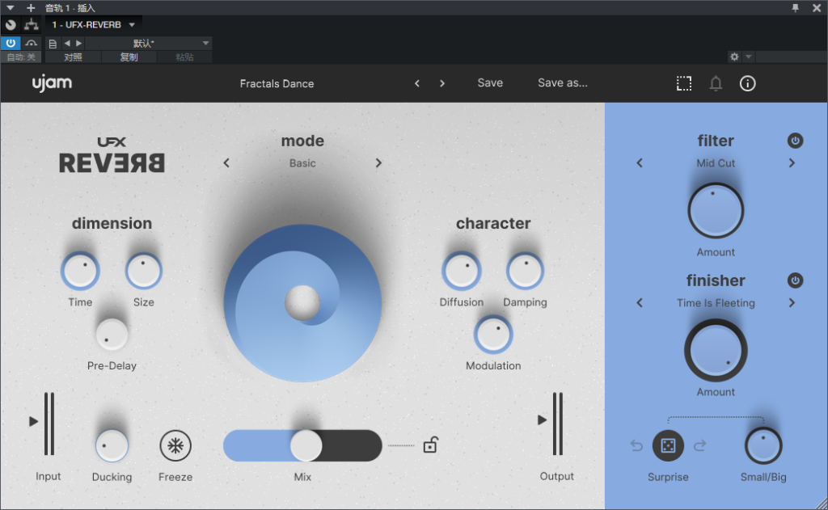The image size is (828, 510).
Task: Switch to previous reverb mode
Action: 226,163
